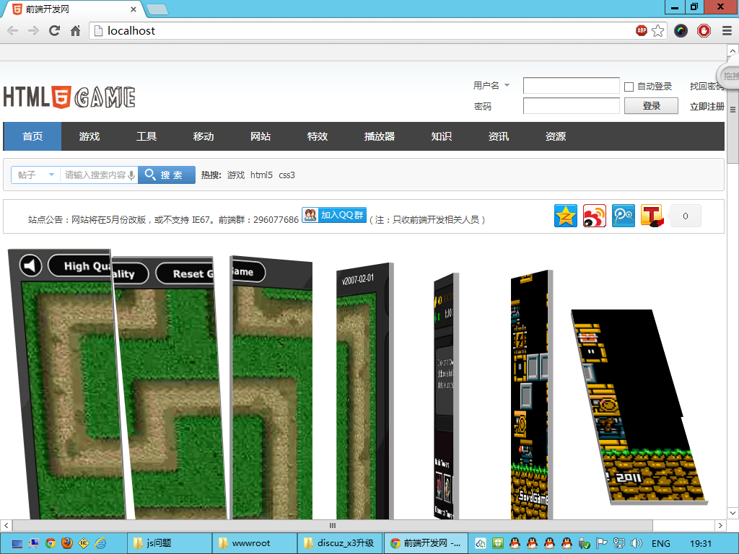The height and width of the screenshot is (554, 739).
Task: Click the hot search link css3
Action: click(287, 175)
